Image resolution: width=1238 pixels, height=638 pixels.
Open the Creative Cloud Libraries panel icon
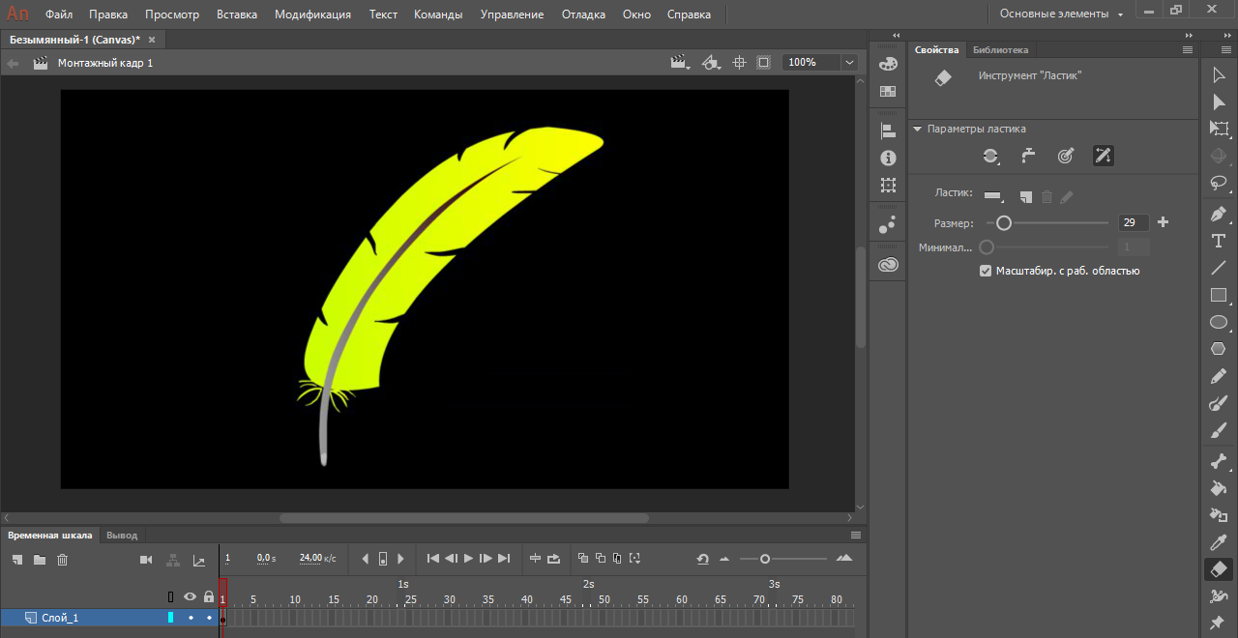pos(888,264)
